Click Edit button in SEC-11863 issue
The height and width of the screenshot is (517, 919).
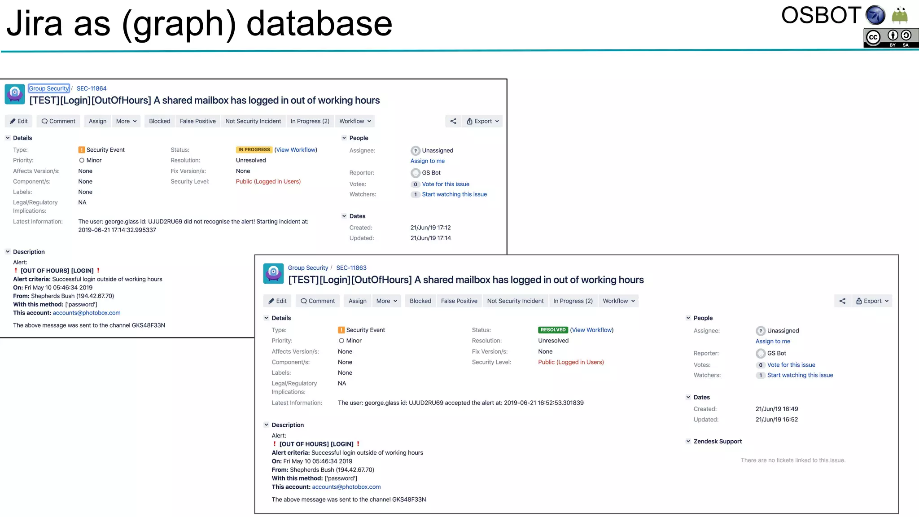pos(277,301)
